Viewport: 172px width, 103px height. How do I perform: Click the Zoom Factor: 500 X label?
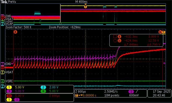pos(18,27)
